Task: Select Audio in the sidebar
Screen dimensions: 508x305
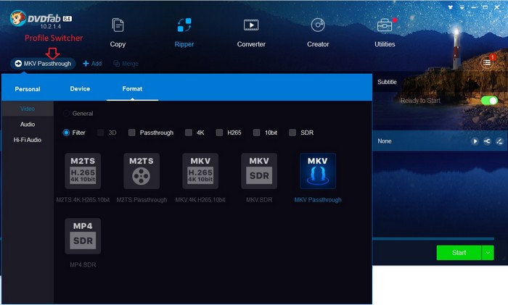Action: 28,124
